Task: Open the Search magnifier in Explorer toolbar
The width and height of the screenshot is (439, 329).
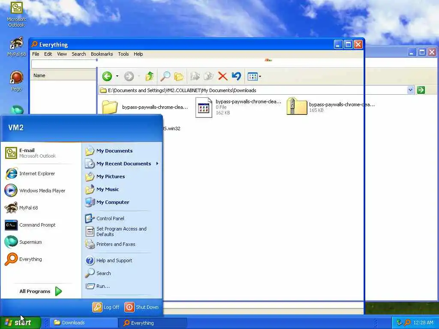Action: click(165, 76)
